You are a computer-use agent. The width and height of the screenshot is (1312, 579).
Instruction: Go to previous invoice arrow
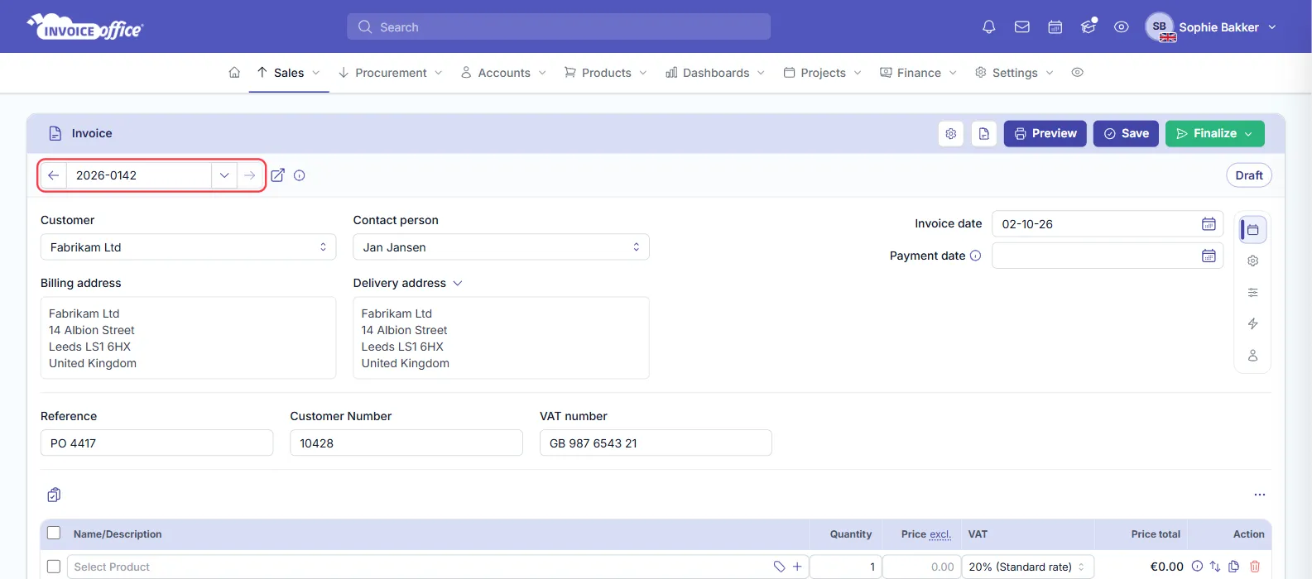click(x=54, y=175)
